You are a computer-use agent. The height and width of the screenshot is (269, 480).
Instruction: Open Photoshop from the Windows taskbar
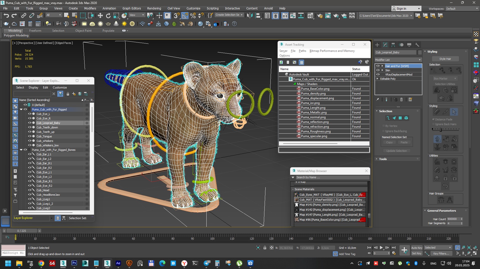tap(74, 263)
